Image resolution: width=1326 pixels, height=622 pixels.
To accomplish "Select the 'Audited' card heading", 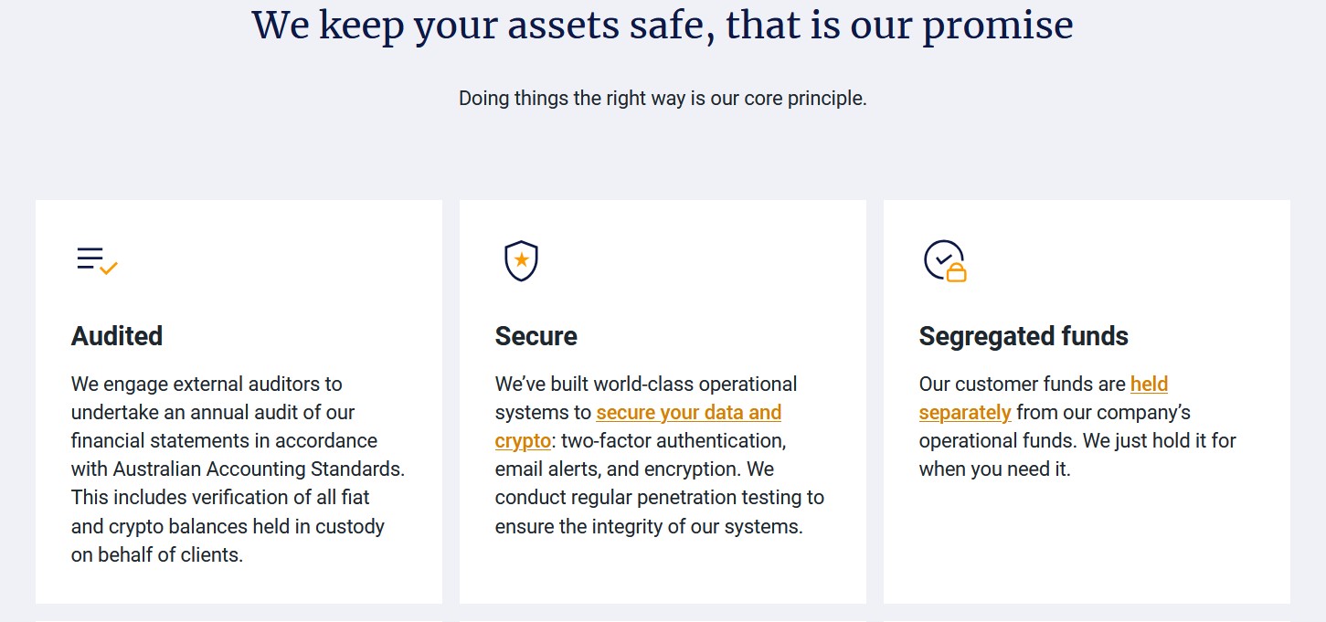I will (117, 336).
